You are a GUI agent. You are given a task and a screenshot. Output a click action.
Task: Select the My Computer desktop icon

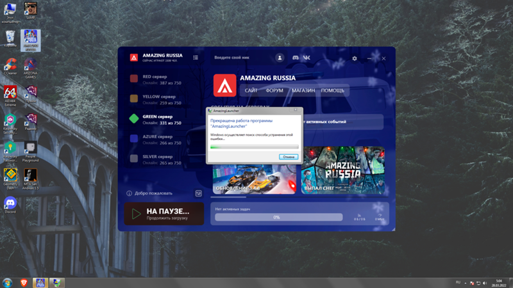point(10,13)
